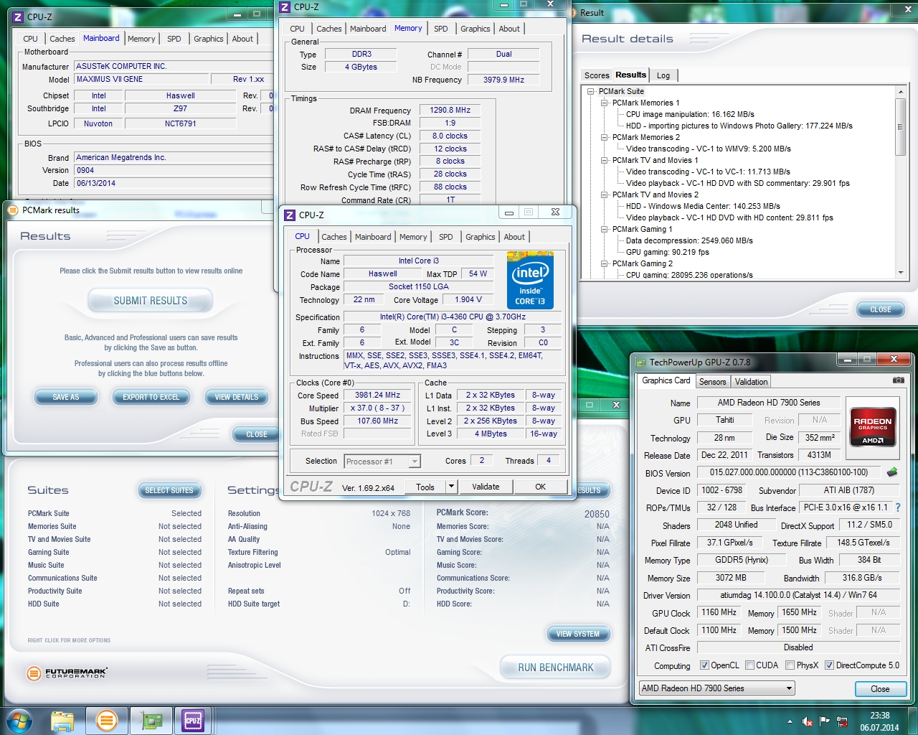Toggle the DirectCompute 5.0 checkbox
This screenshot has width=918, height=735.
(829, 665)
